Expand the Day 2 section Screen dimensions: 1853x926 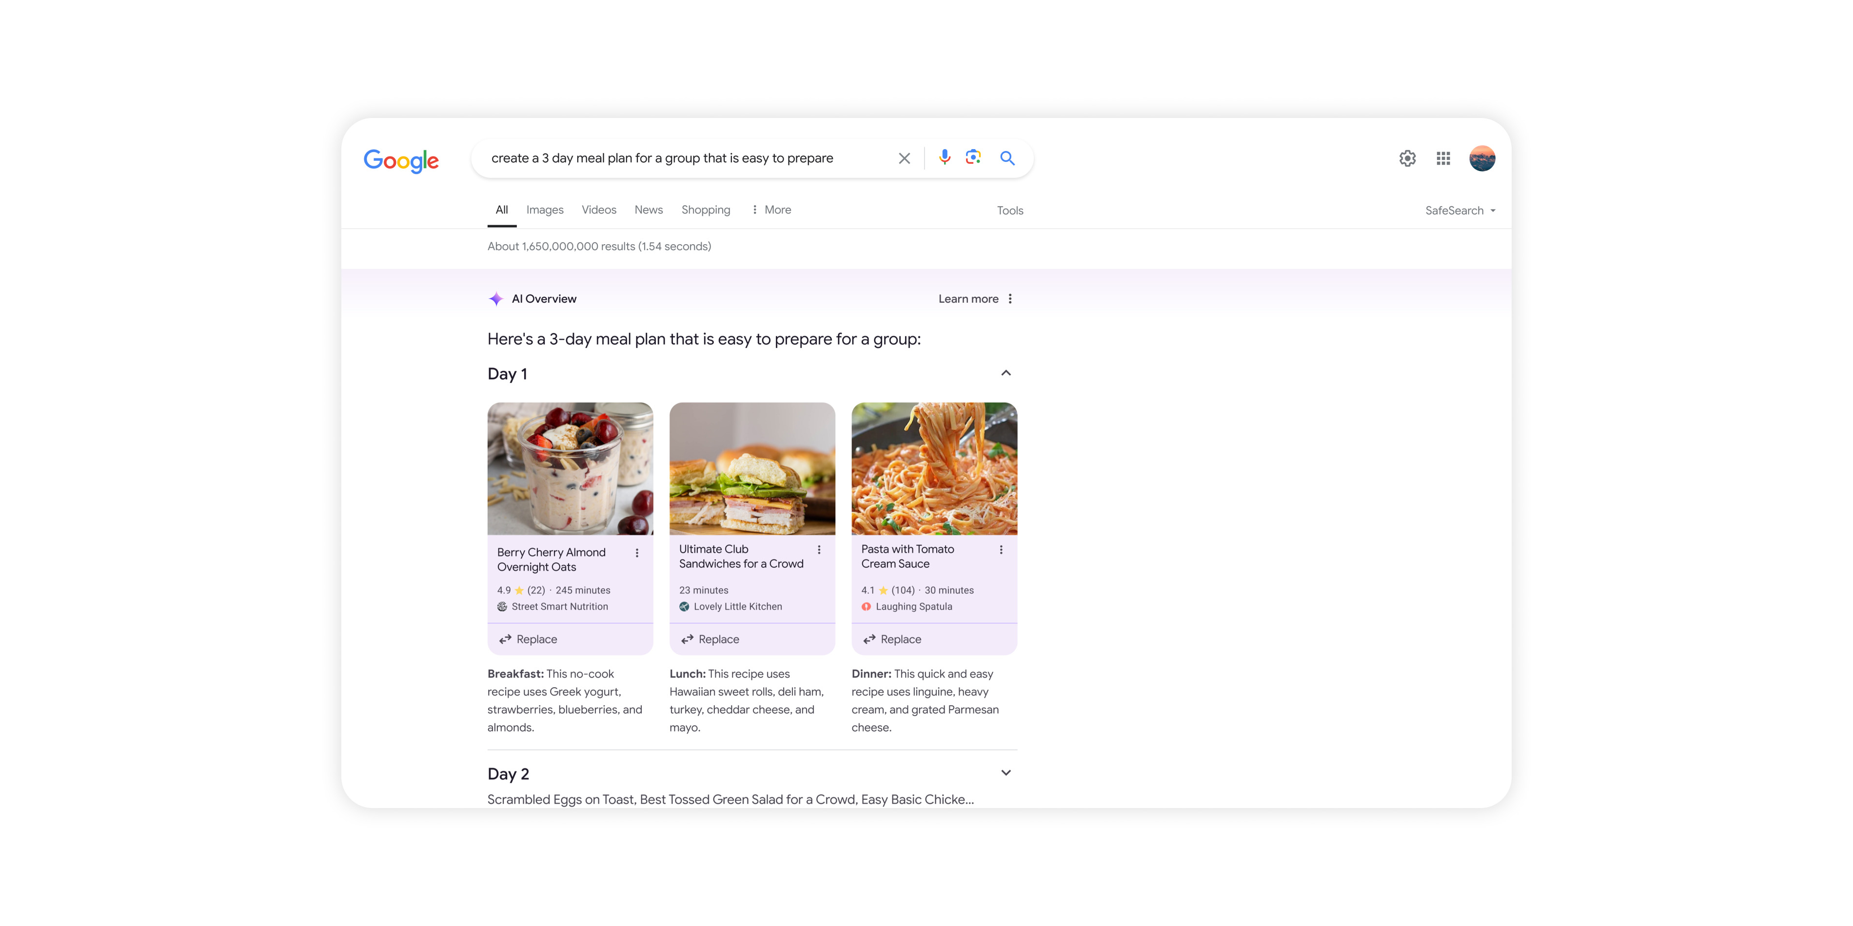tap(1005, 773)
